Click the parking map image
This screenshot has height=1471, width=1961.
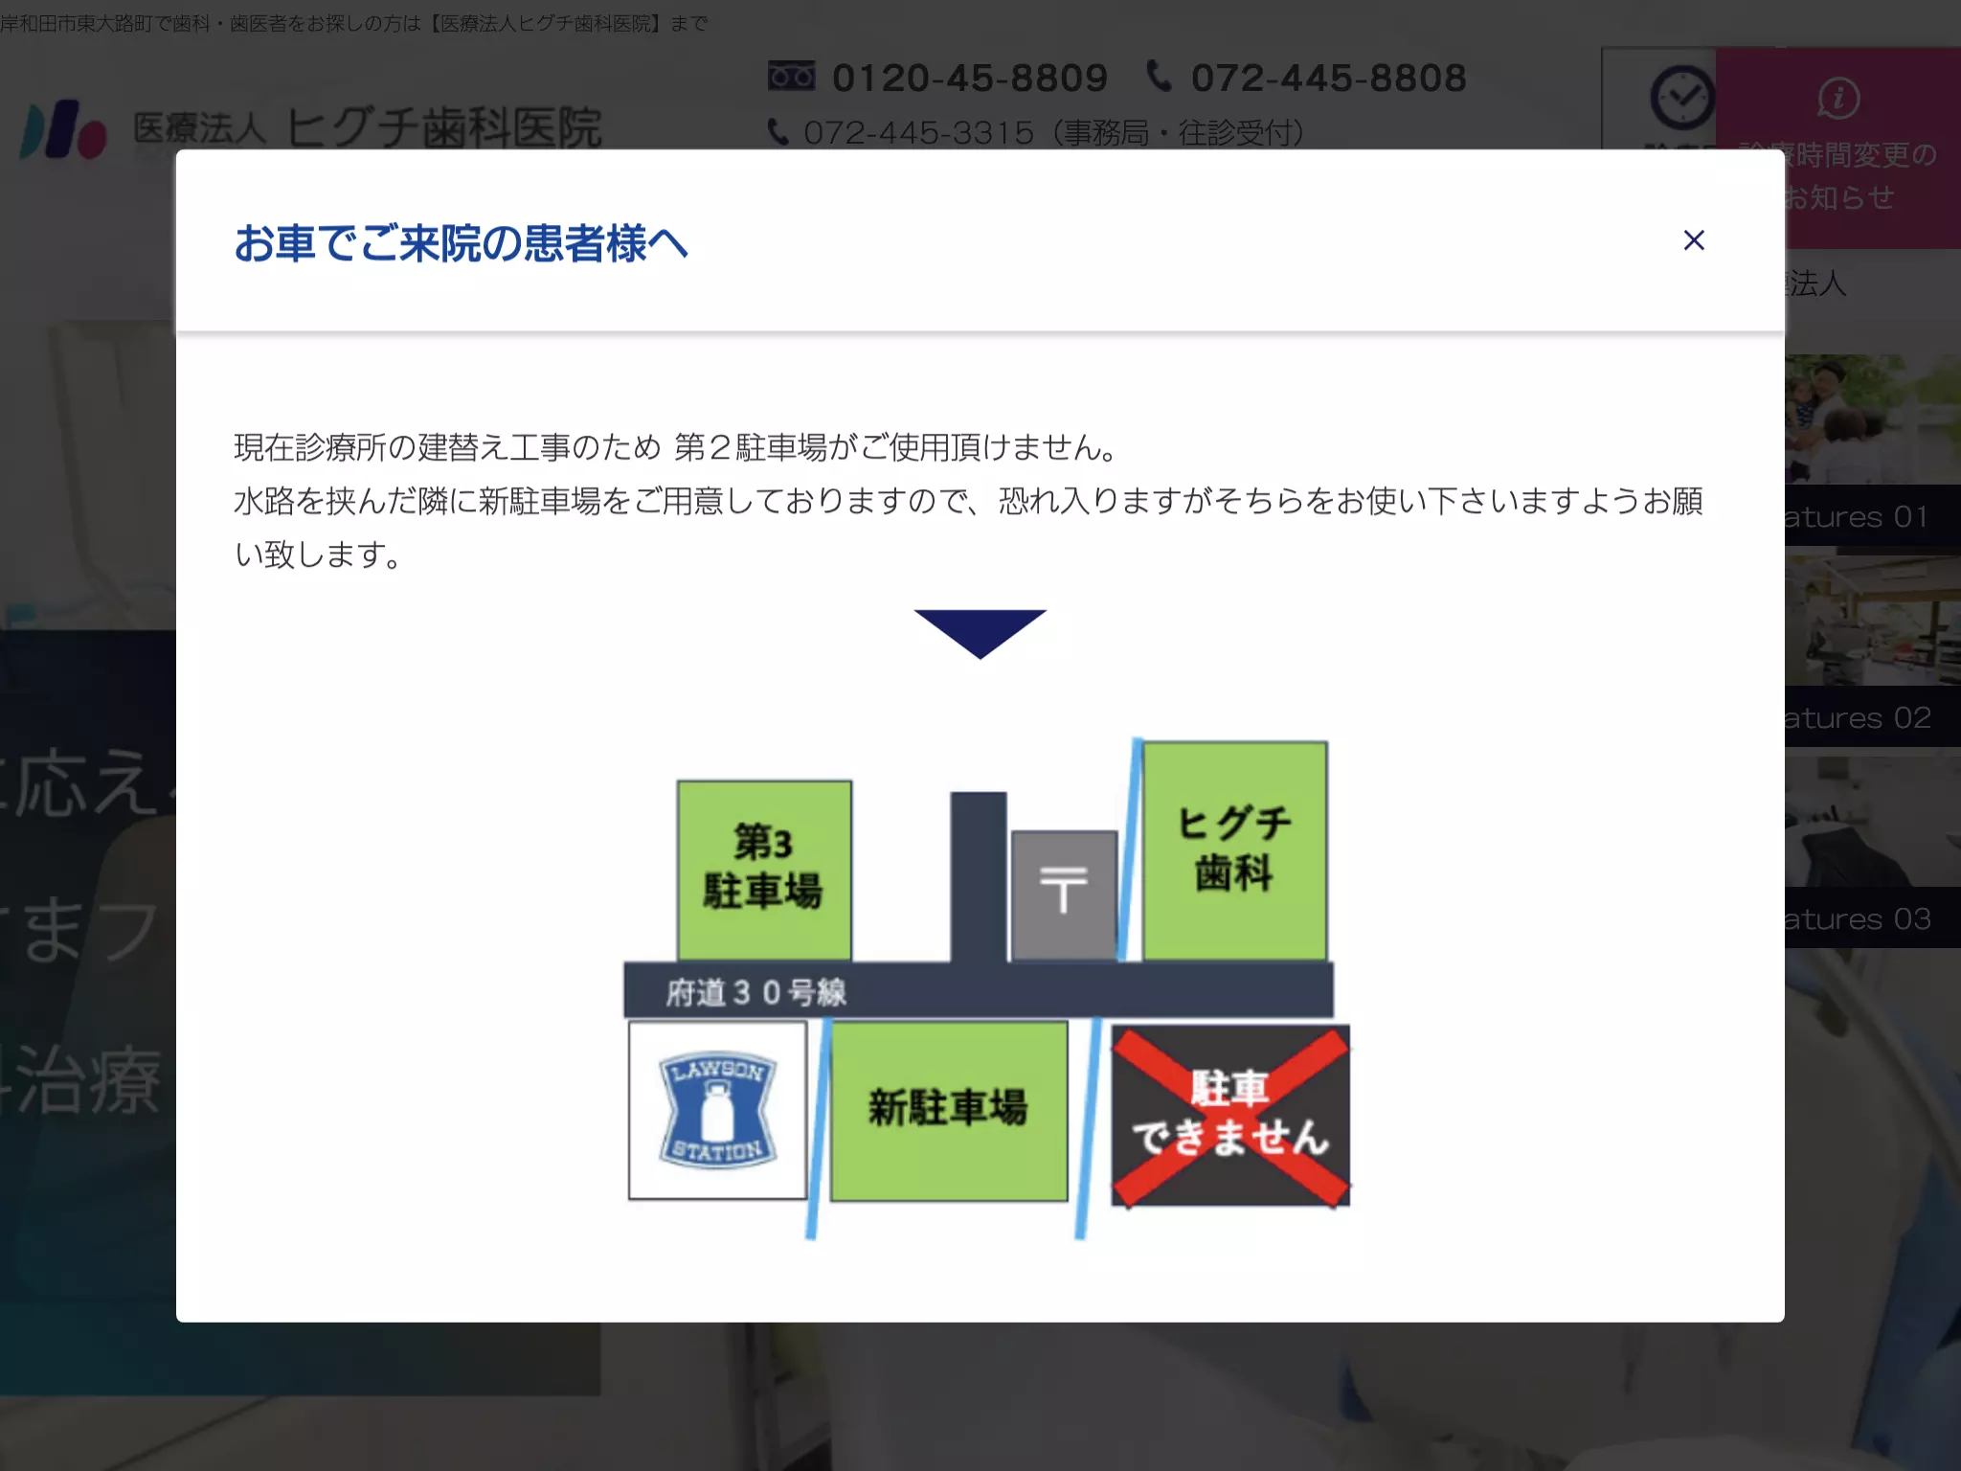point(986,988)
